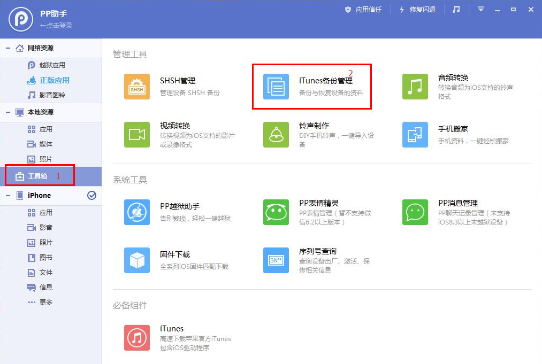Click the iPhone device icon in sidebar
Image resolution: width=542 pixels, height=364 pixels.
[20, 196]
